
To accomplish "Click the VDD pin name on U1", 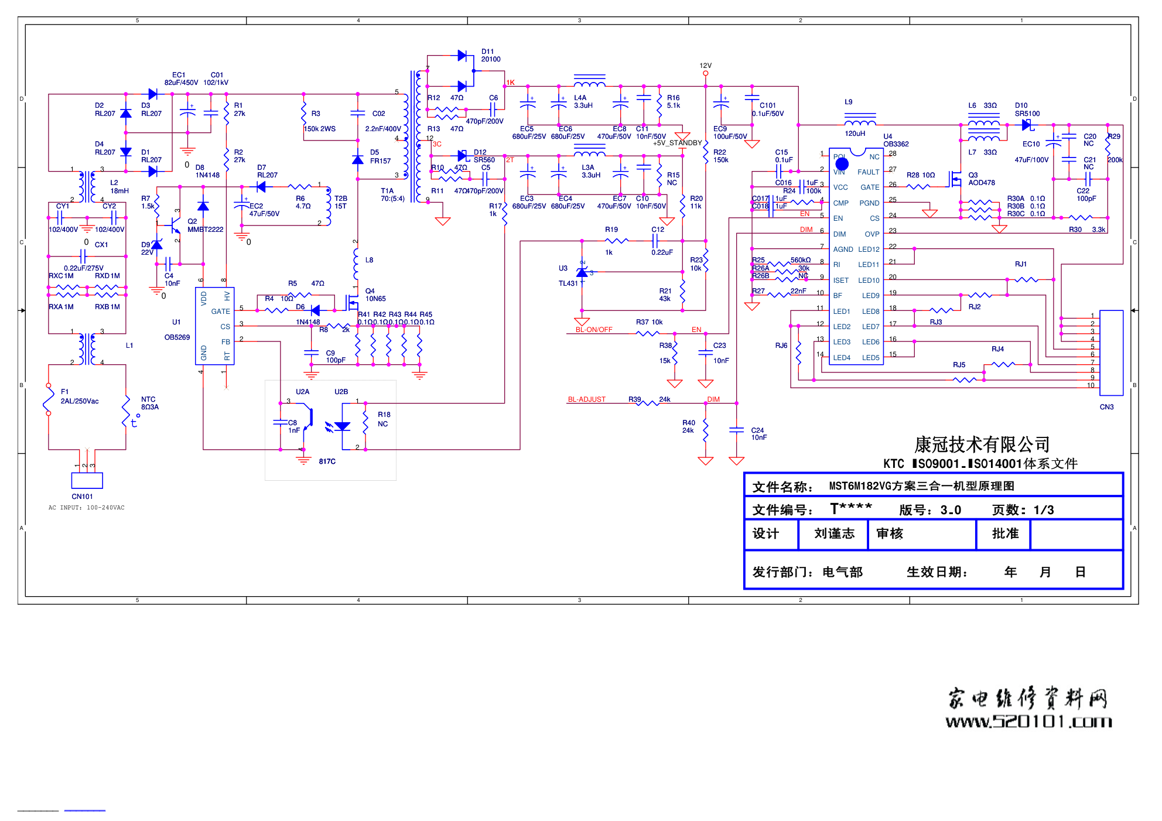I will [203, 299].
